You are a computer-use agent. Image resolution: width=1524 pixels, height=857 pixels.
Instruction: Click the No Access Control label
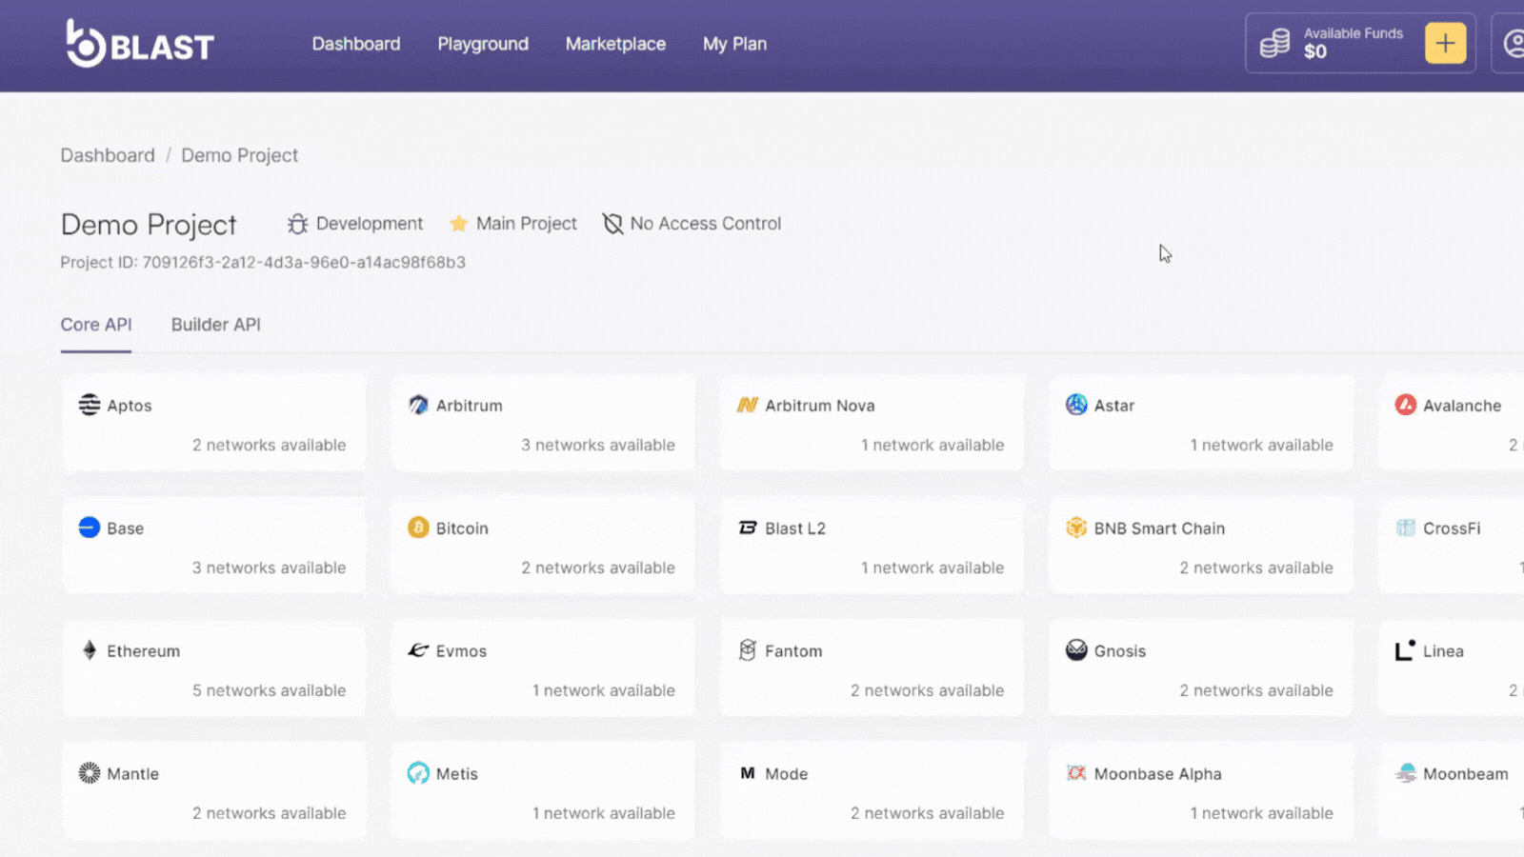(x=706, y=224)
